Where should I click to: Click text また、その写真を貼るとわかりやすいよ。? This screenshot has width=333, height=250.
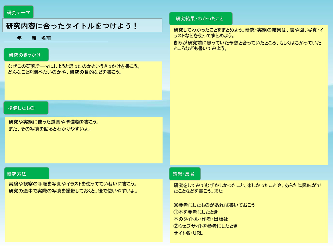click(50, 129)
